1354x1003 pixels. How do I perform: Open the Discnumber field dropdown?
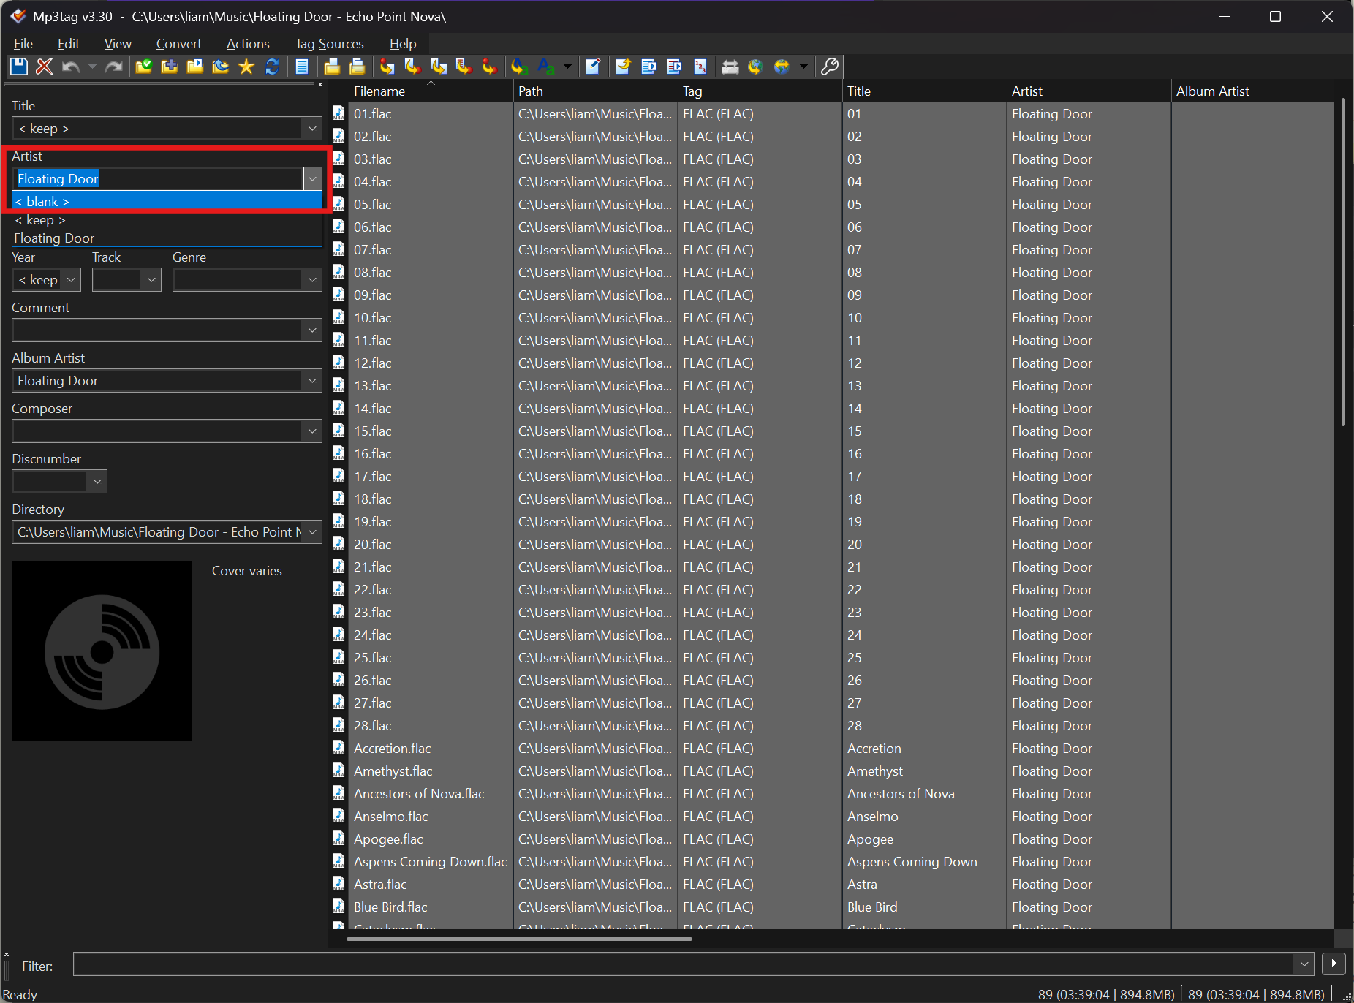point(97,482)
